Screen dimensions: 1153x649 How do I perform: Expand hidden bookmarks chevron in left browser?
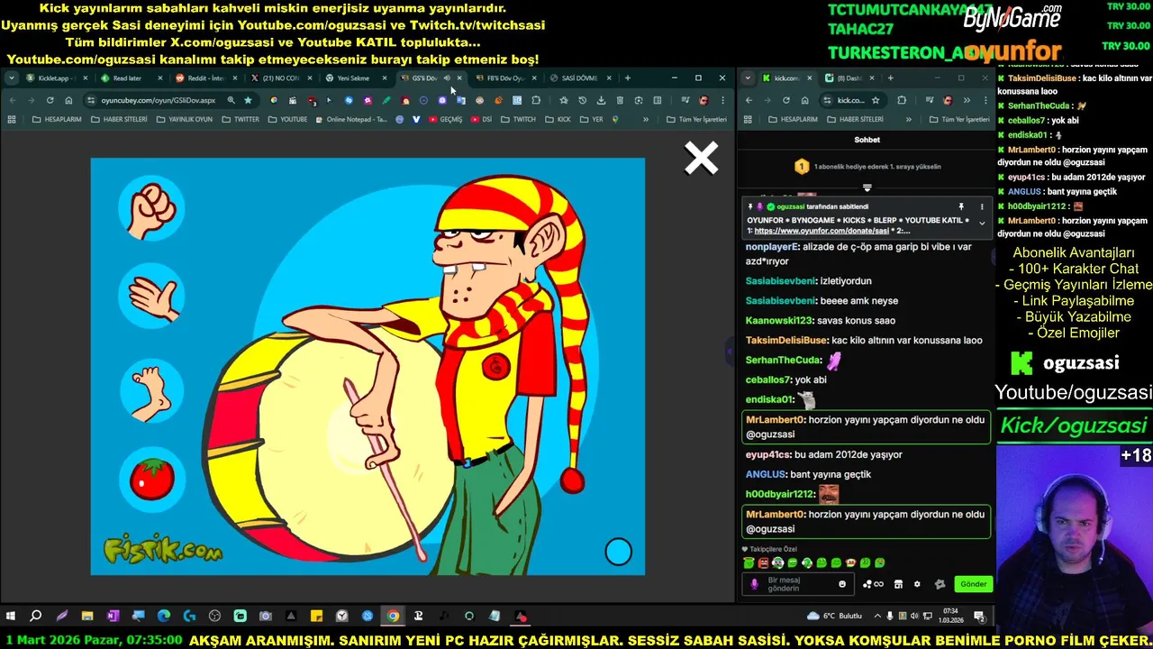tap(645, 119)
